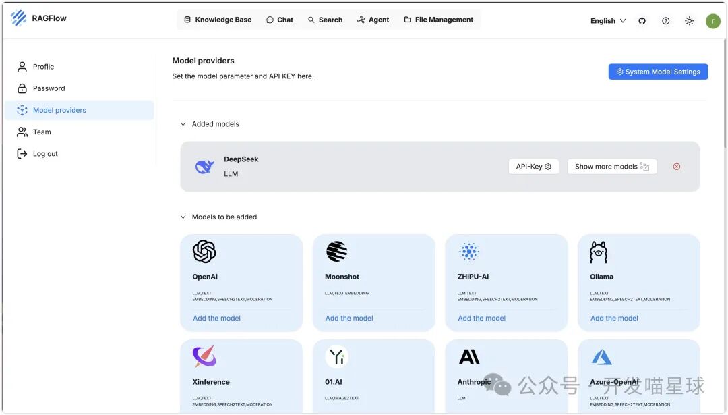Open the help question mark icon
The width and height of the screenshot is (728, 415).
point(666,20)
